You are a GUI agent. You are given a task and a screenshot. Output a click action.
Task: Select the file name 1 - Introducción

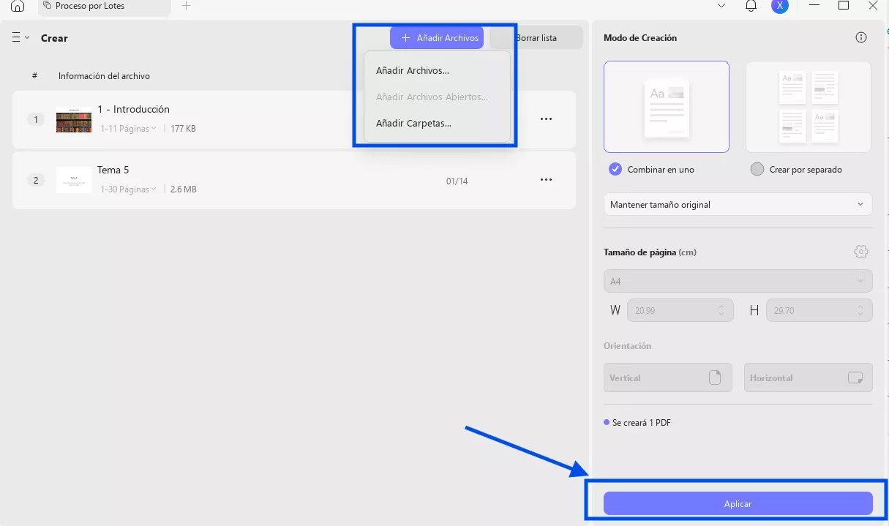click(x=133, y=109)
